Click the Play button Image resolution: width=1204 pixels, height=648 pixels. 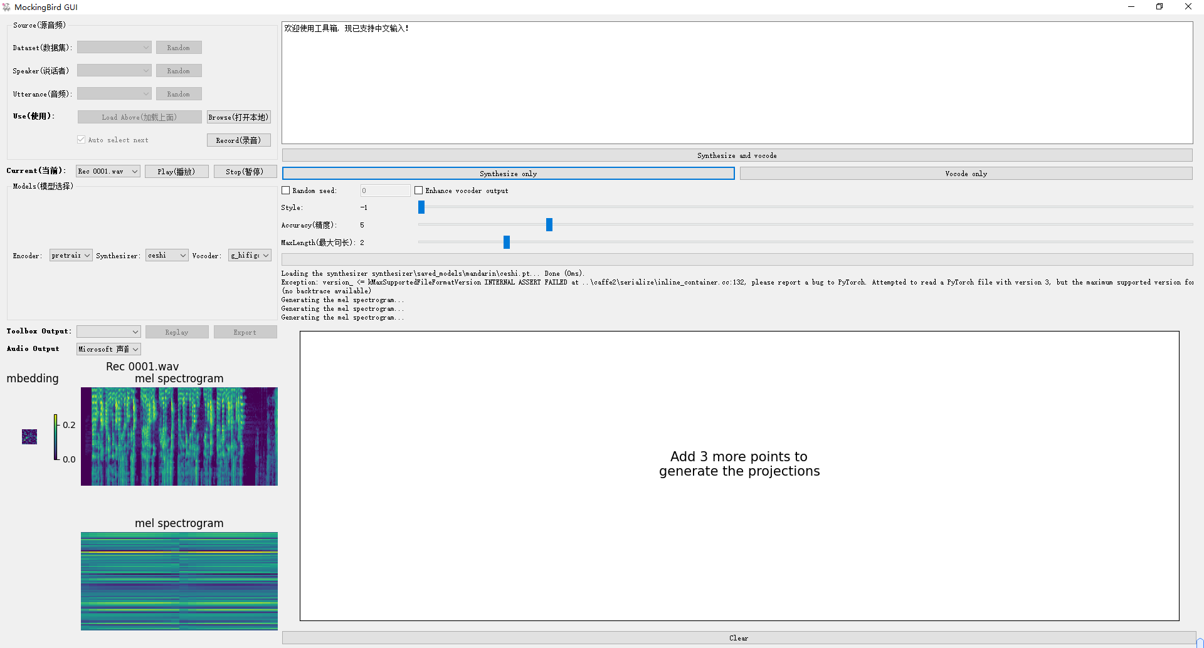tap(177, 172)
